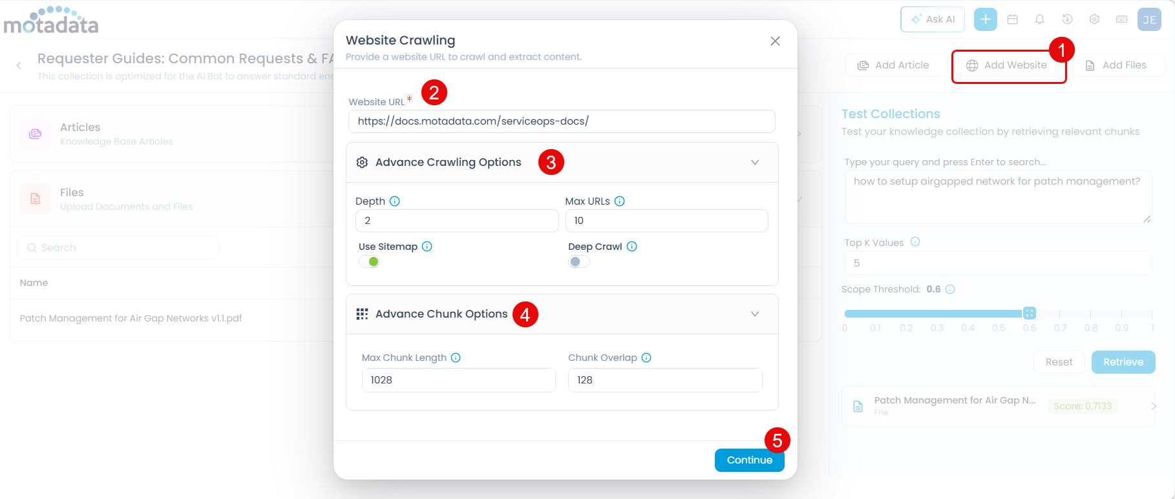Click the files Search field
Image resolution: width=1175 pixels, height=499 pixels.
coord(118,248)
